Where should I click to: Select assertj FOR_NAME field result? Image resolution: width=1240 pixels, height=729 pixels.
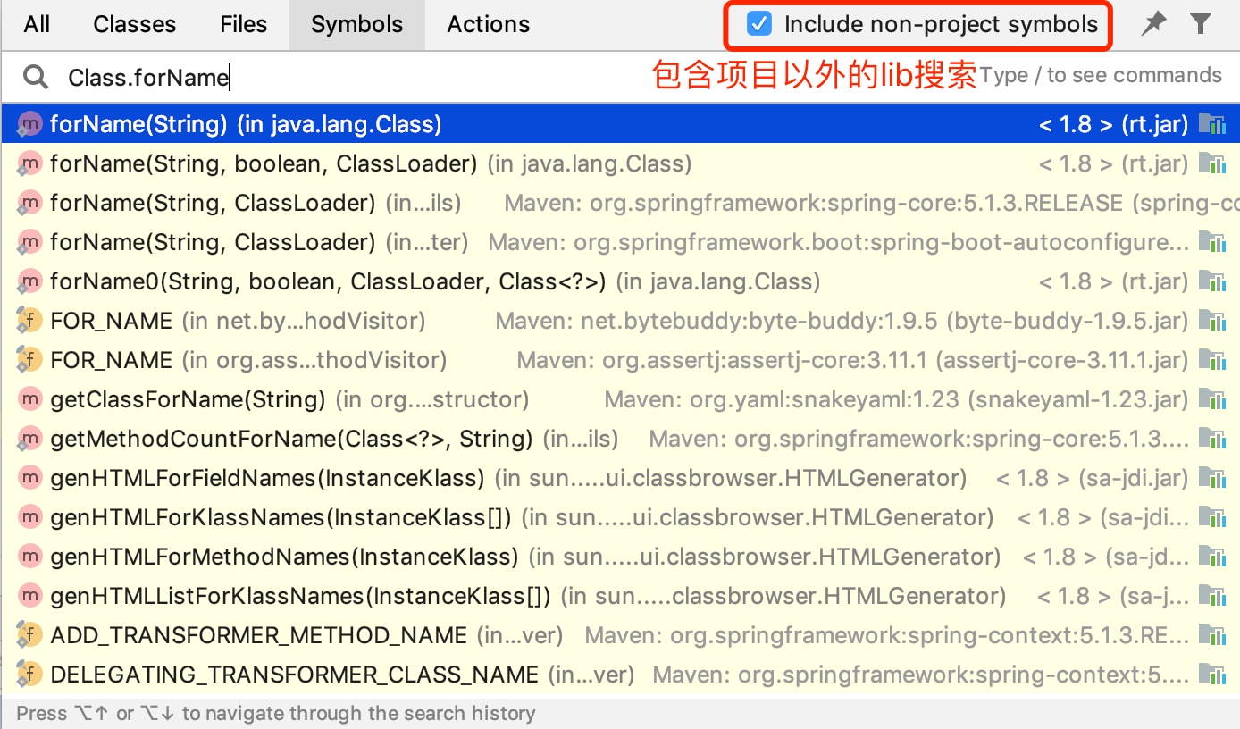point(112,360)
